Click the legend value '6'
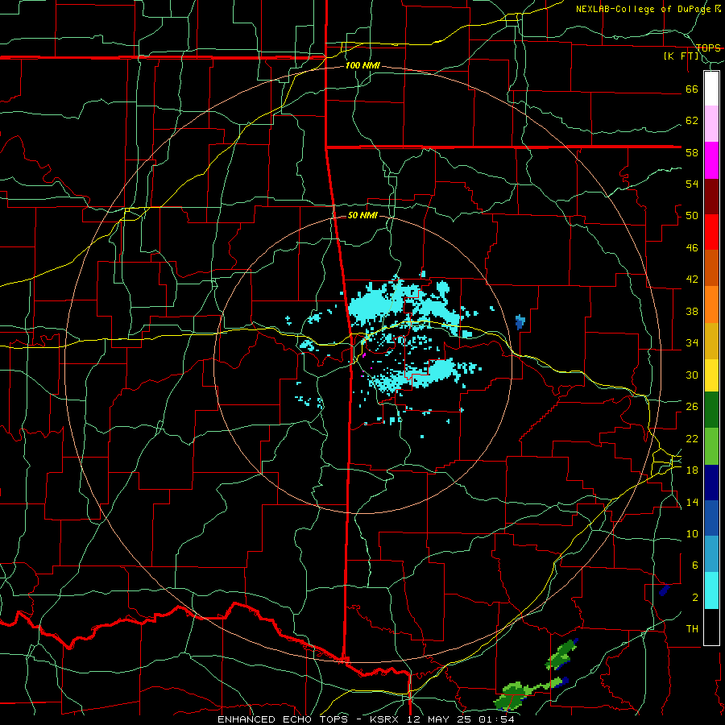725x725 pixels. tap(694, 565)
